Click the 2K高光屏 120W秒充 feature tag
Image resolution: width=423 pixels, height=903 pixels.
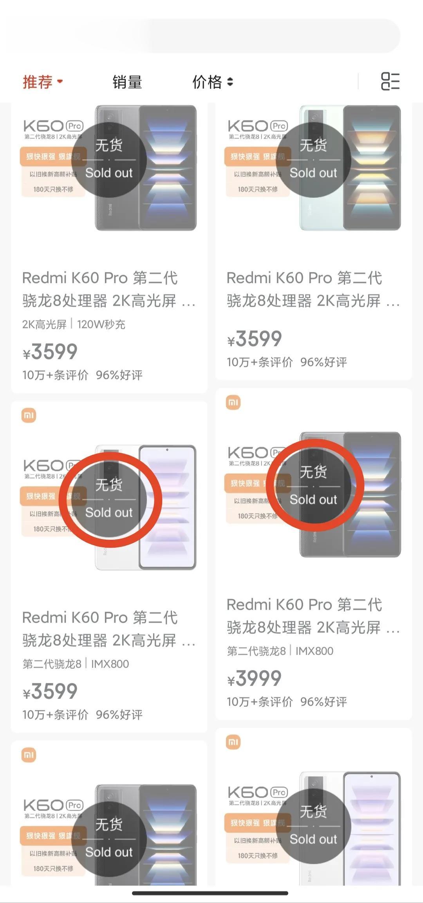coord(74,324)
